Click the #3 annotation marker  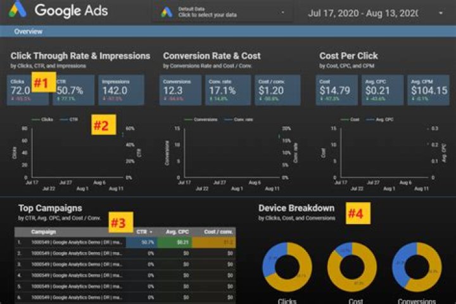tap(119, 222)
